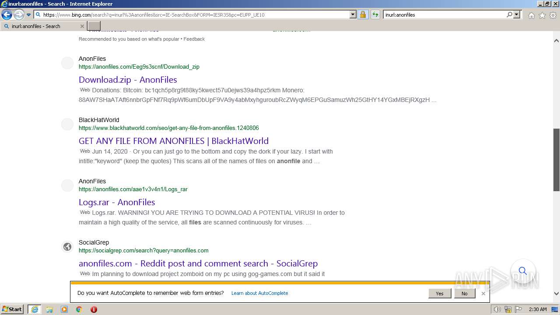Click the 'BlackHatWorld' site name text

click(x=99, y=120)
